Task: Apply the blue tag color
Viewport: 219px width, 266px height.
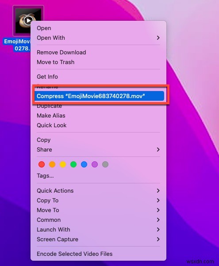Action: click(x=84, y=164)
